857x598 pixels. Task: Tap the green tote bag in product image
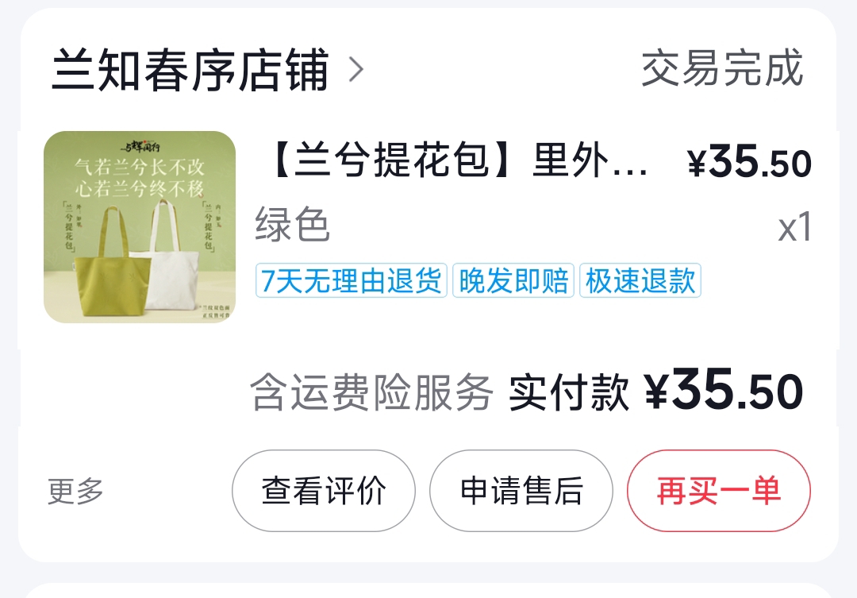point(113,263)
